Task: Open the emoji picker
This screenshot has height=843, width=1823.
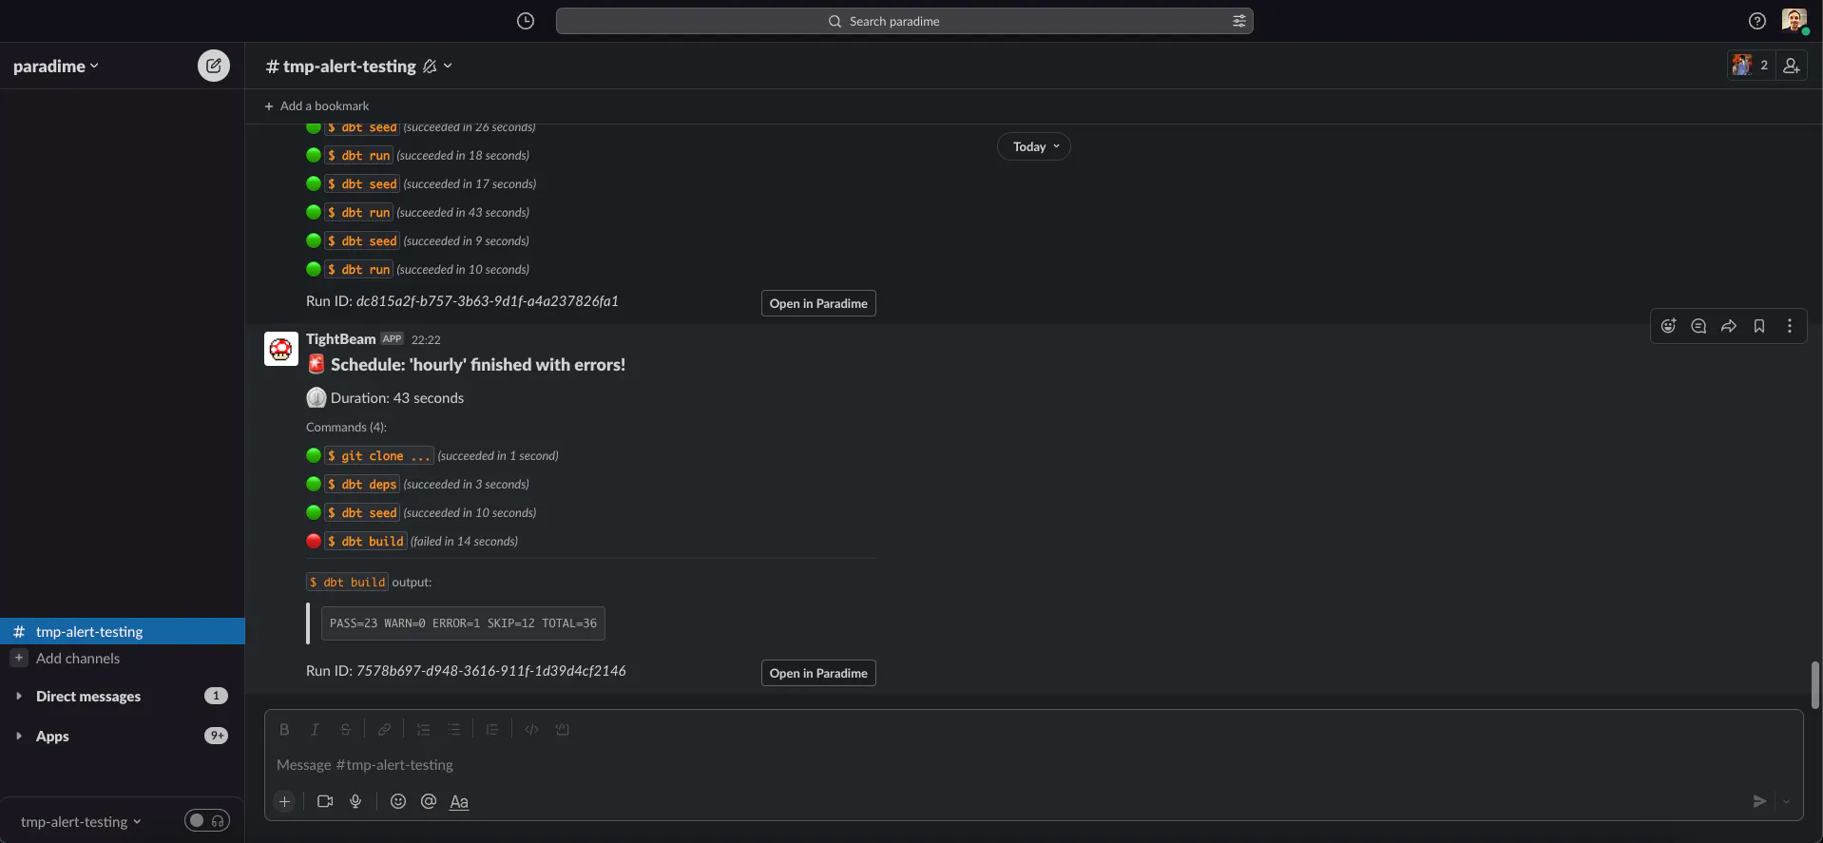Action: click(x=398, y=801)
